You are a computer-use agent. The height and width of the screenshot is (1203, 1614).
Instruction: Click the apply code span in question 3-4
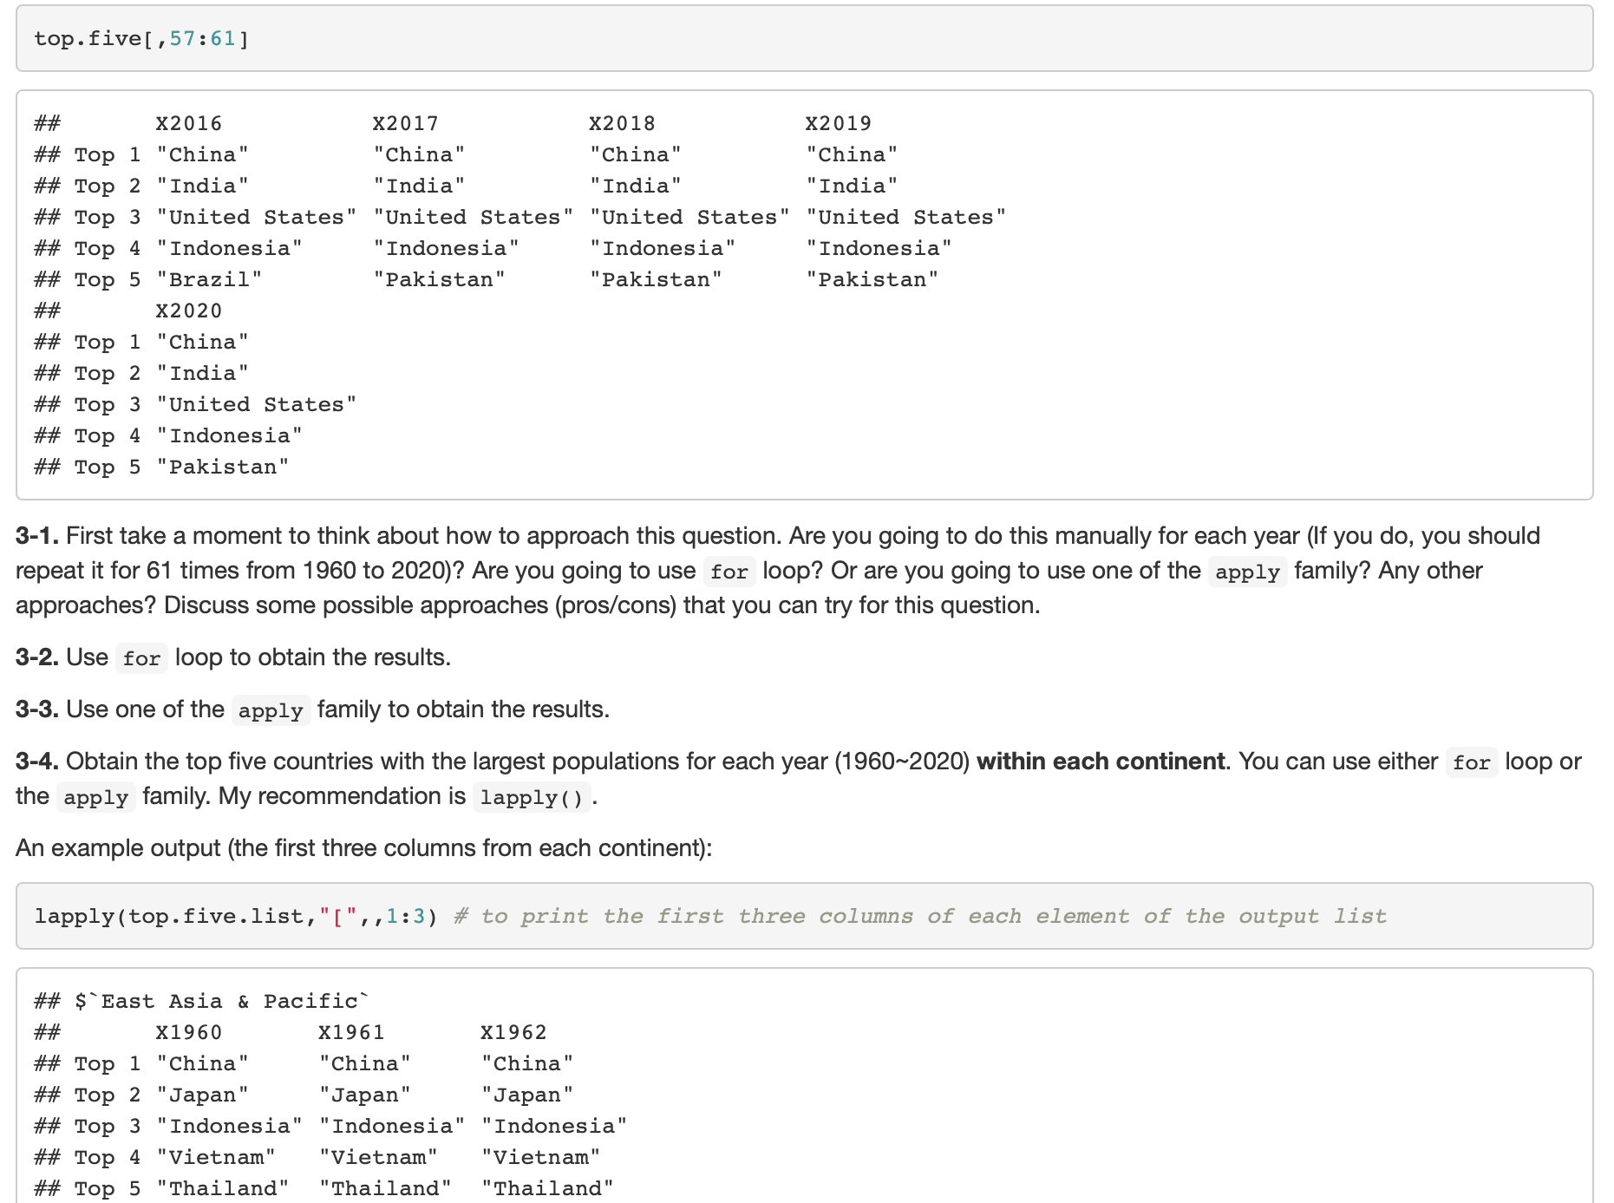(95, 797)
